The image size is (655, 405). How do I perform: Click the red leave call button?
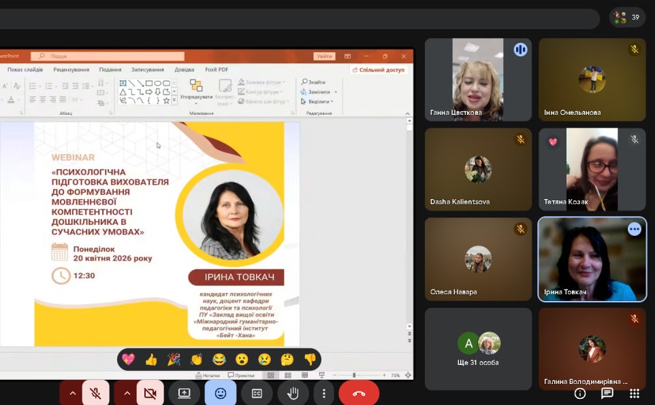pos(359,393)
